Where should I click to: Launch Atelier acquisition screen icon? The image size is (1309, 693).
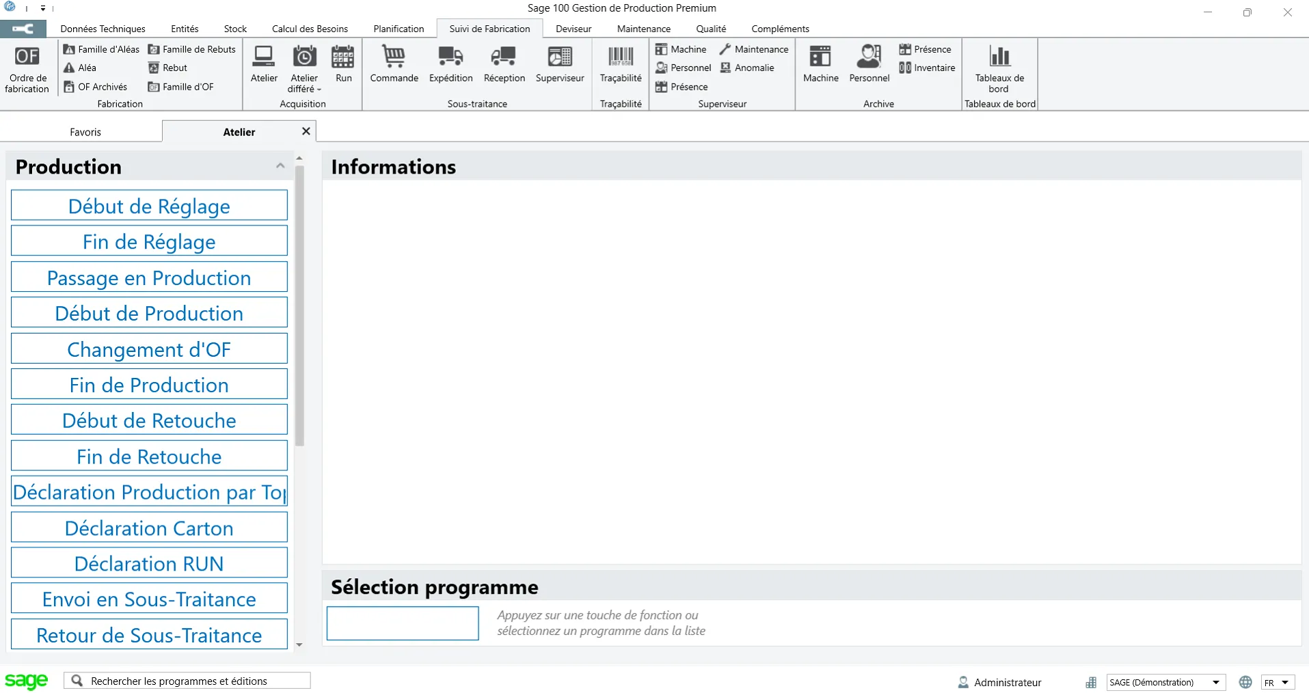click(264, 64)
